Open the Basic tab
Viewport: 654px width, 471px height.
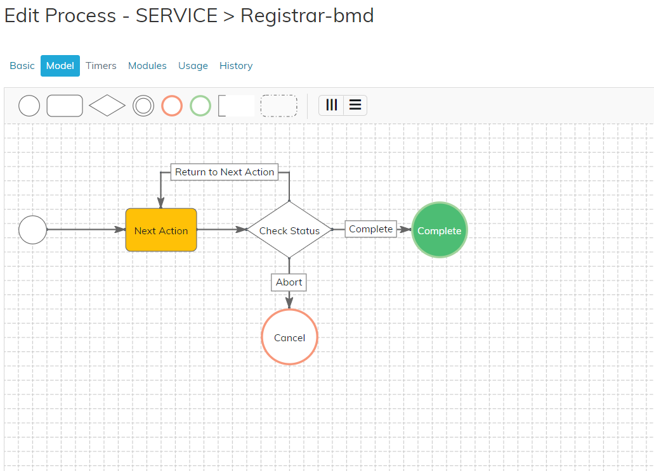(22, 66)
